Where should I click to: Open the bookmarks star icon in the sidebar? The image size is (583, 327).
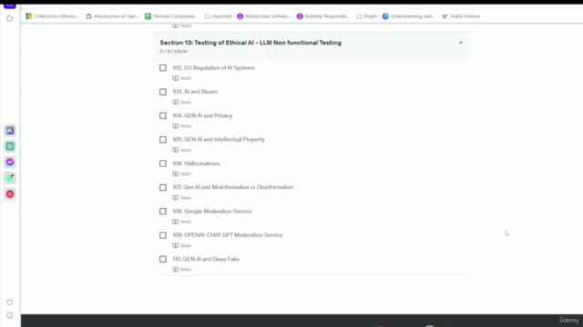[10, 18]
